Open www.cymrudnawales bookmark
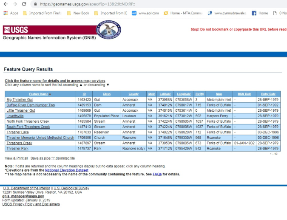The image size is (287, 220). point(227,13)
